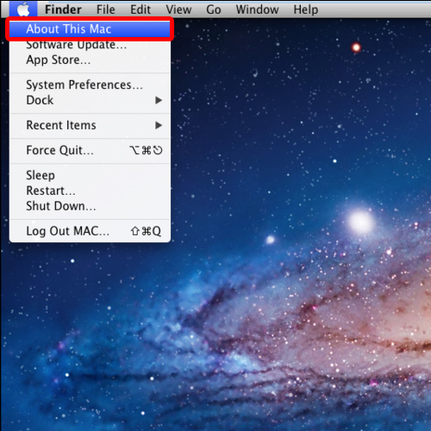
Task: Choose About This Mac
Action: tap(90, 29)
